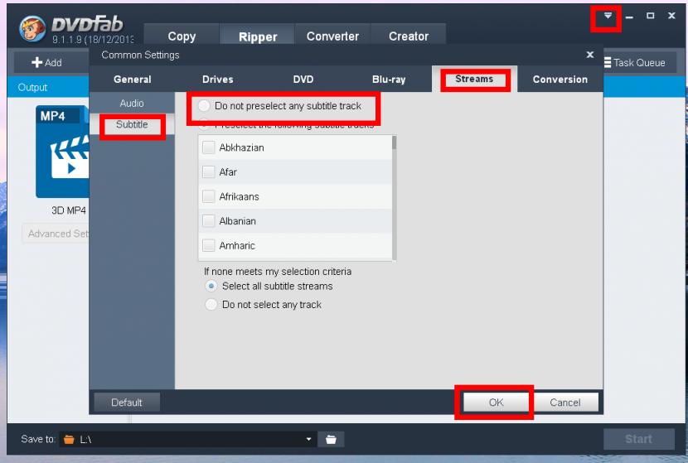Open the top-right dropdown menu arrow icon
This screenshot has height=463, width=688.
click(608, 17)
